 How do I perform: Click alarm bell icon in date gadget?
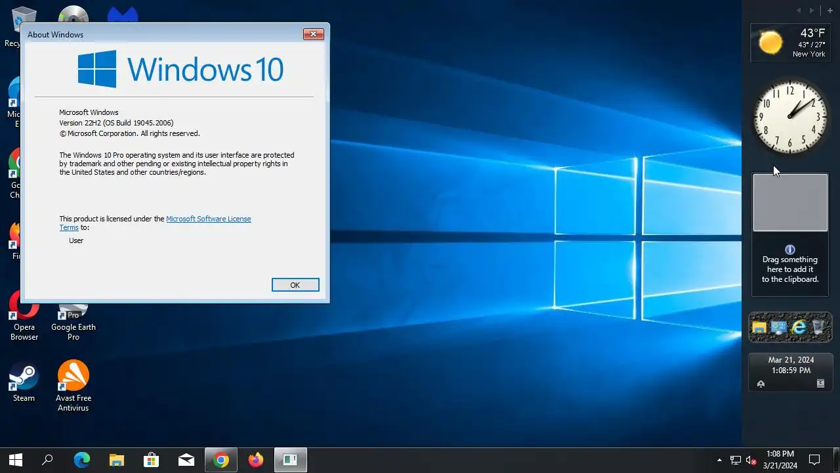click(x=761, y=384)
